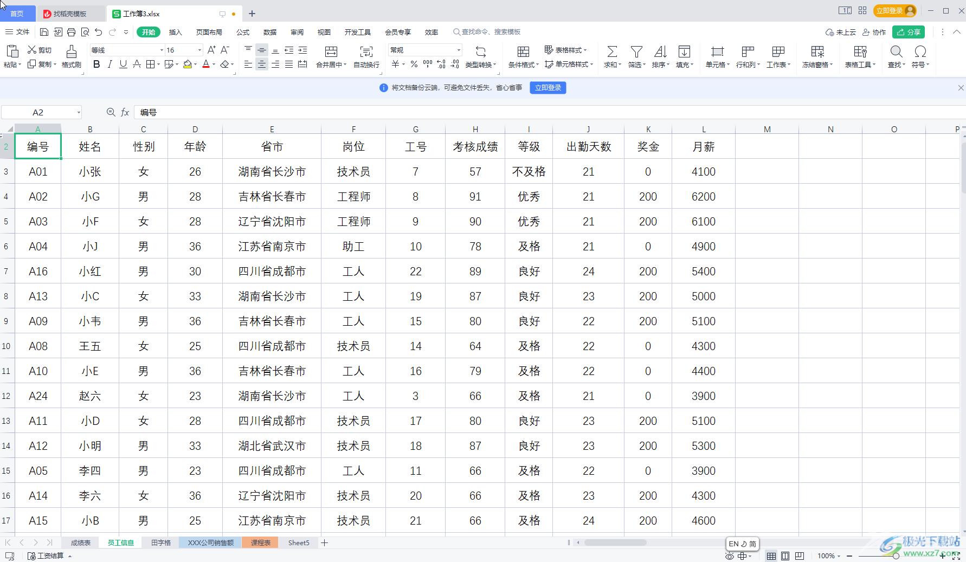Open the number format dropdown (常规)

coord(459,50)
